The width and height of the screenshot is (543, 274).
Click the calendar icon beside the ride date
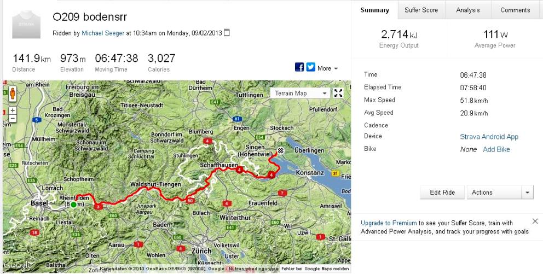[x=227, y=33]
